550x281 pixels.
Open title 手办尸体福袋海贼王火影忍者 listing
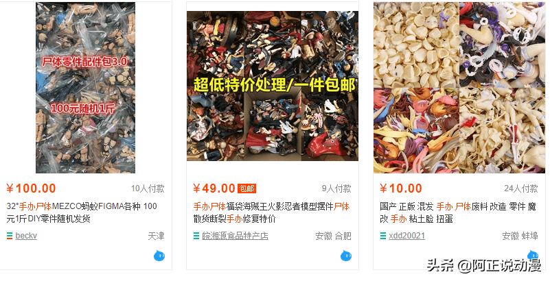coord(272,212)
